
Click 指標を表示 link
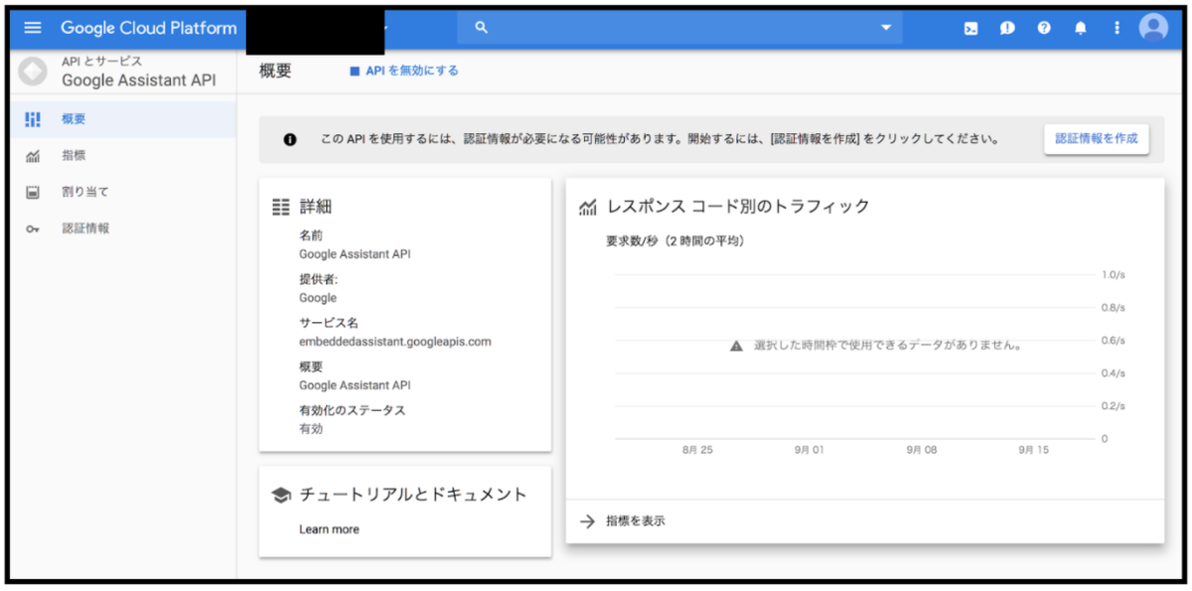click(636, 520)
